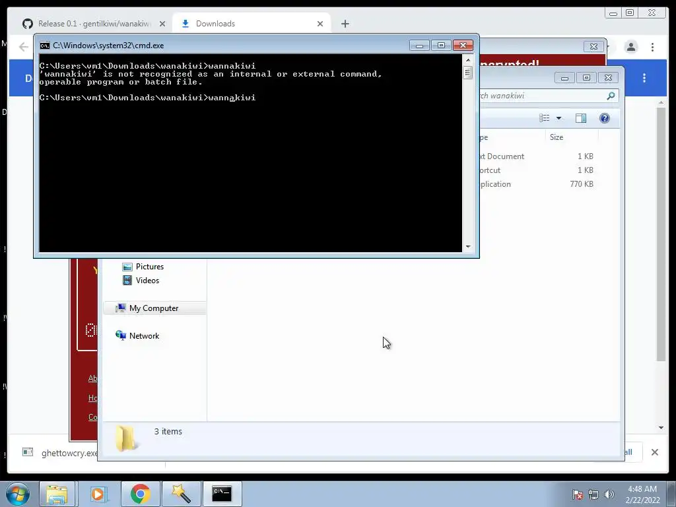676x507 pixels.
Task: Open the volume speaker tray icon
Action: [x=609, y=494]
